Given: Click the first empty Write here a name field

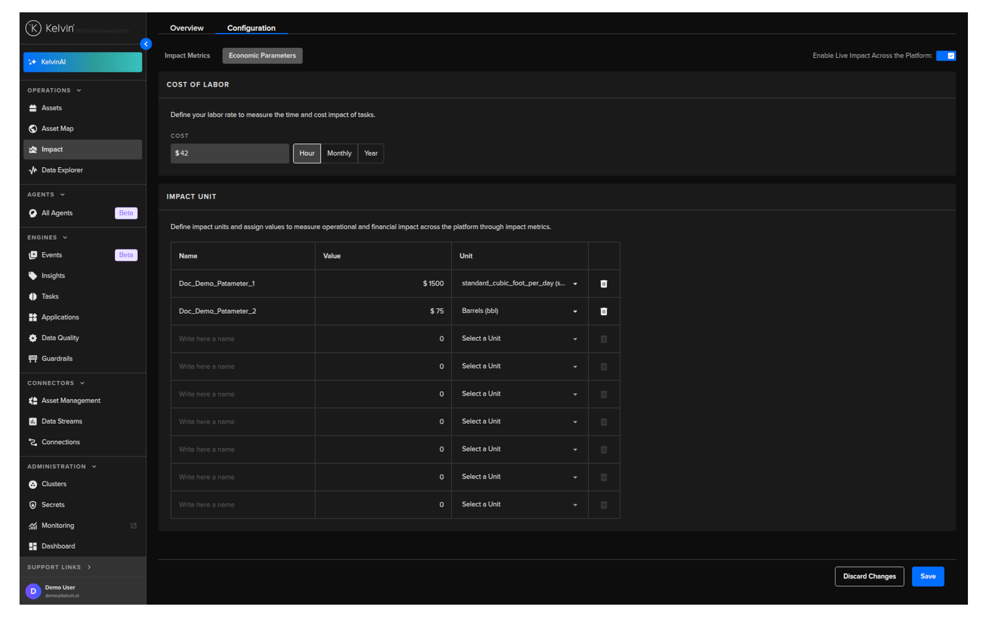Looking at the screenshot, I should [x=243, y=339].
